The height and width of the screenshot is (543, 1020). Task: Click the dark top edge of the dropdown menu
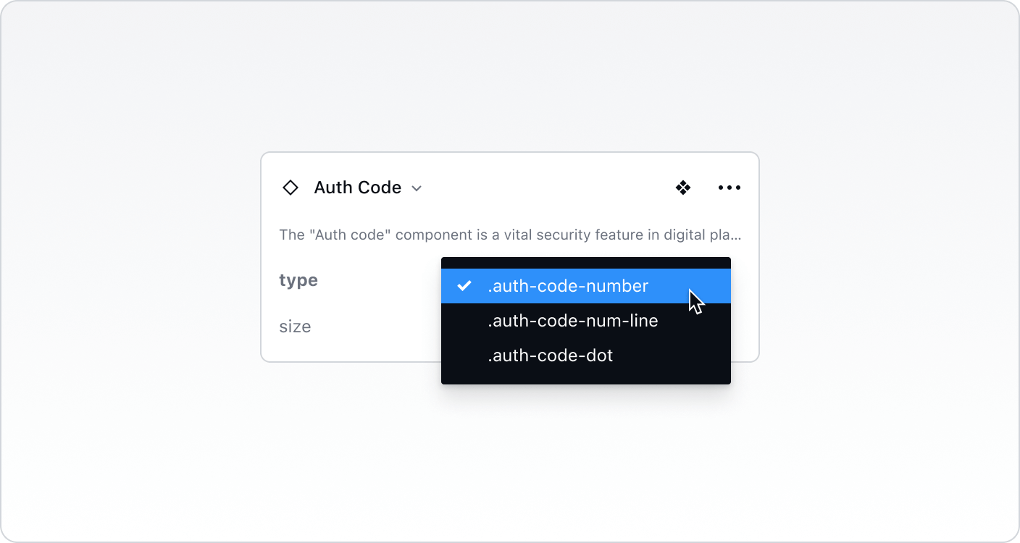point(585,263)
